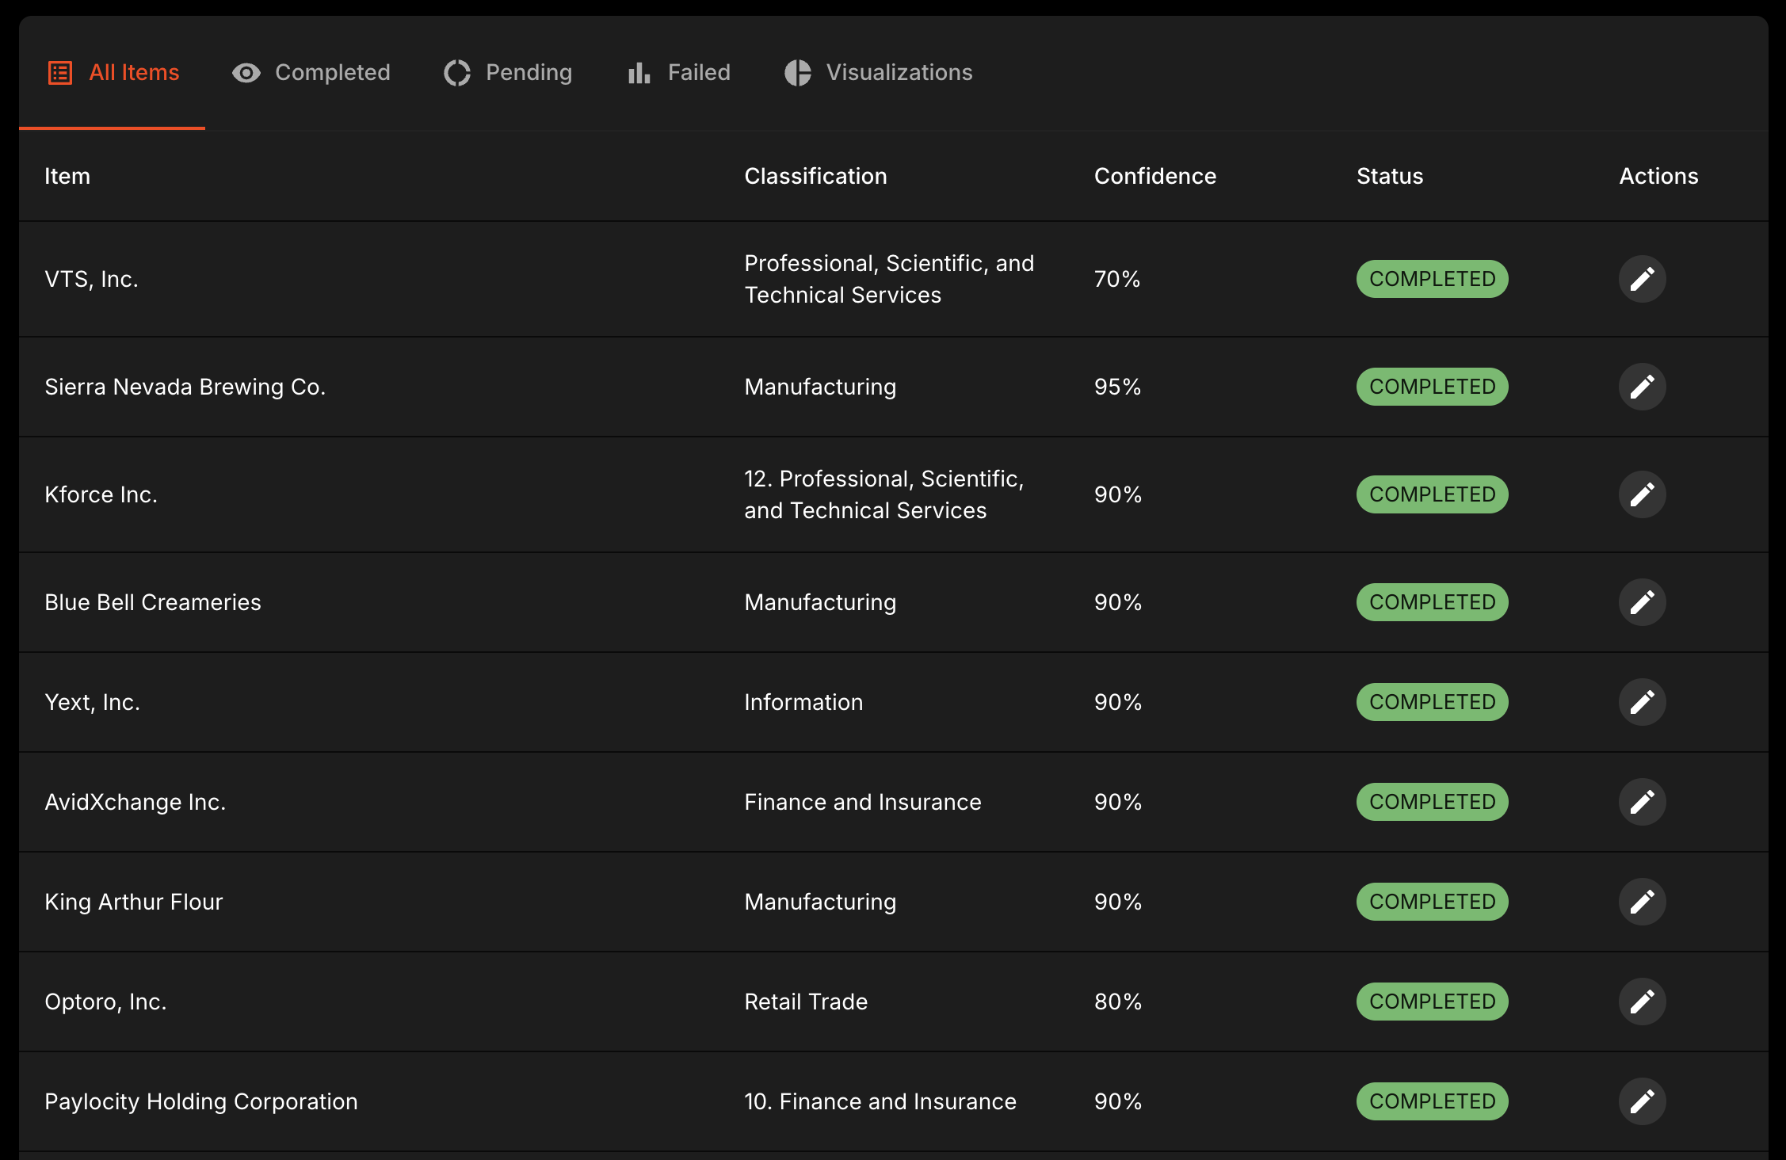Edit the Sierra Nevada Brewing Co. row
This screenshot has height=1160, width=1786.
click(x=1642, y=387)
